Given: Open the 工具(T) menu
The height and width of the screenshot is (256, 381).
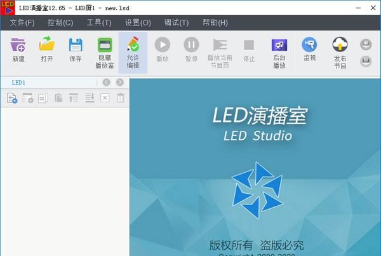Looking at the screenshot, I should click(99, 23).
